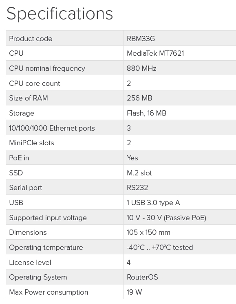The height and width of the screenshot is (304, 236).
Task: Click the Operating temperature label
Action: pos(46,247)
